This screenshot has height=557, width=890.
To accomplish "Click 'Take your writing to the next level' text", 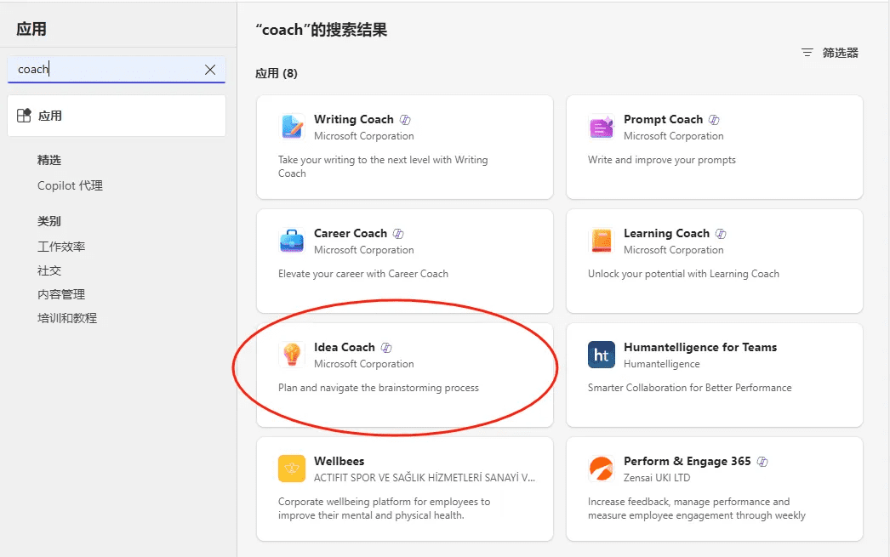I will coord(383,167).
